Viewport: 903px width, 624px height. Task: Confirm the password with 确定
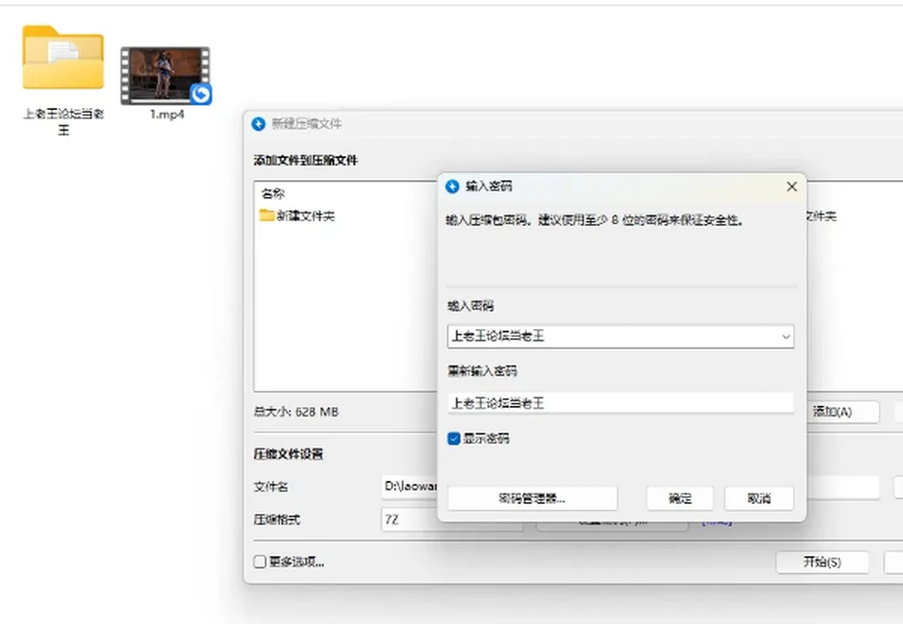pos(680,499)
